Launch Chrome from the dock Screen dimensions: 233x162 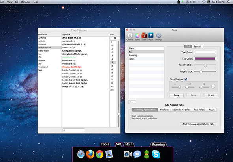coord(100,154)
